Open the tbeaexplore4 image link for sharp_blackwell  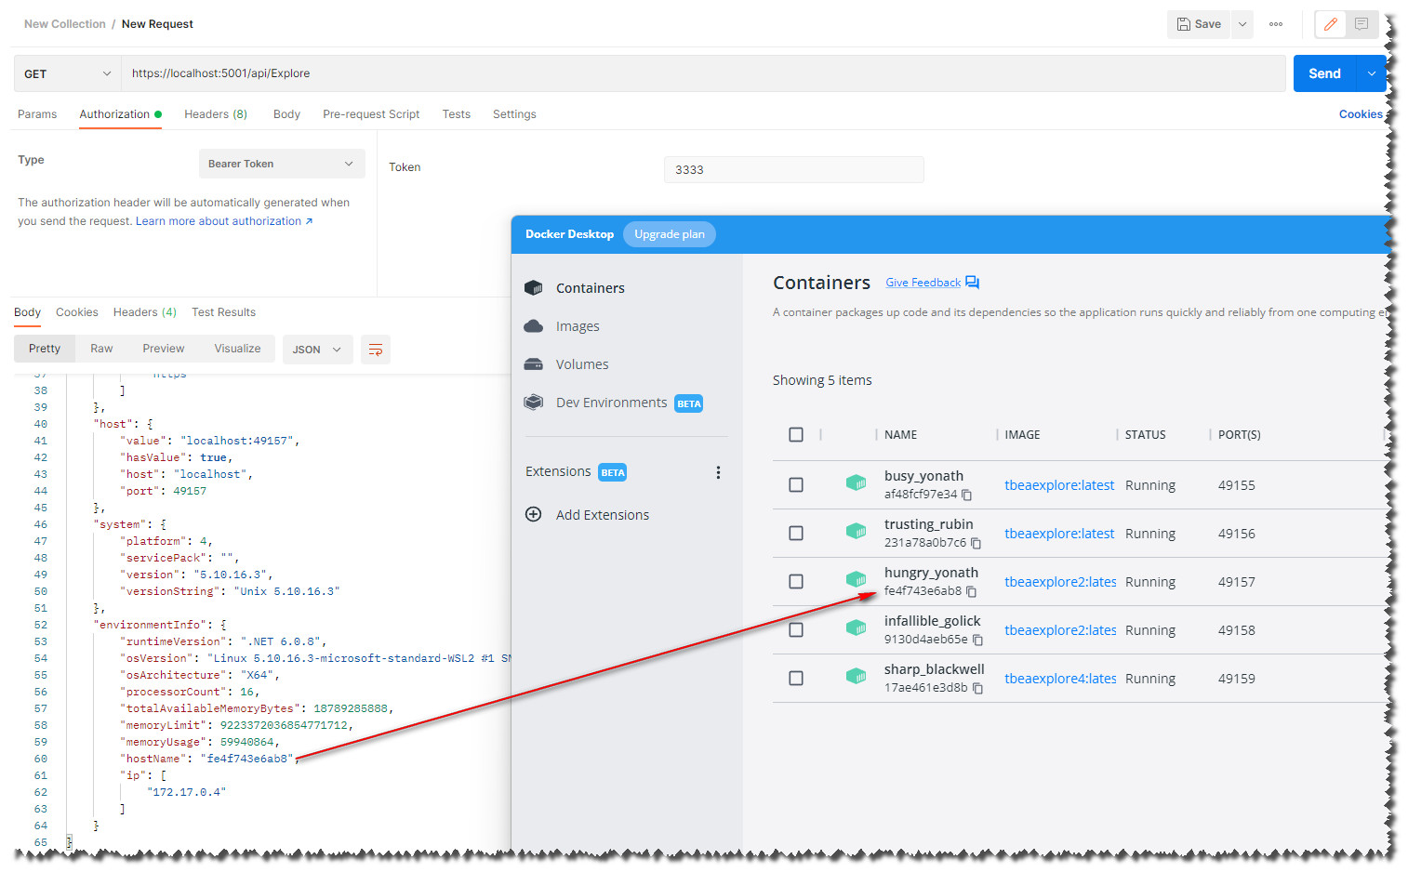click(1060, 679)
